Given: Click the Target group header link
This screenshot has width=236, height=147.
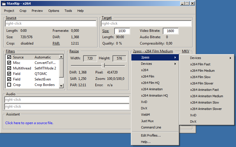Looking at the screenshot, I should point(107,18).
